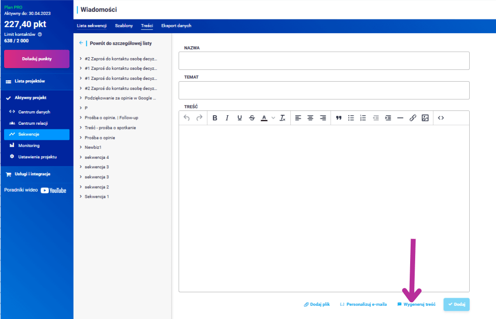Open the text color dropdown arrow
Screen dimensions: 496x319
click(273, 118)
